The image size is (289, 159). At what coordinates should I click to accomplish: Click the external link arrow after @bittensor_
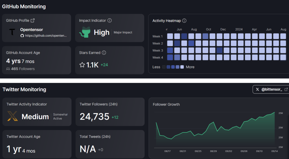coord(286,89)
